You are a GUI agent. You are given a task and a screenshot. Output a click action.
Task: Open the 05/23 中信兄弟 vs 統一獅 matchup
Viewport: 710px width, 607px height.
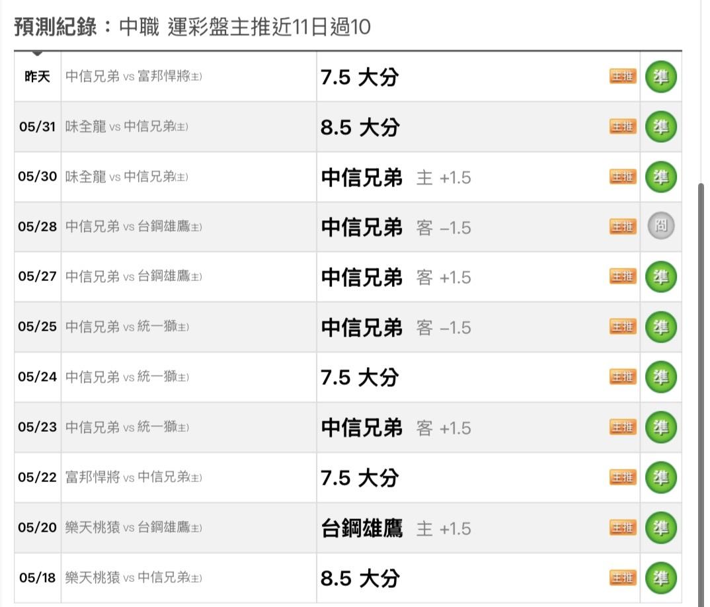[x=127, y=427]
